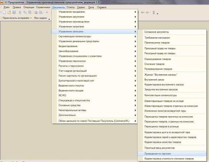The image size is (209, 162).
Task: Choose the highlighted Проведение по партиям
Action: pyautogui.click(x=172, y=154)
